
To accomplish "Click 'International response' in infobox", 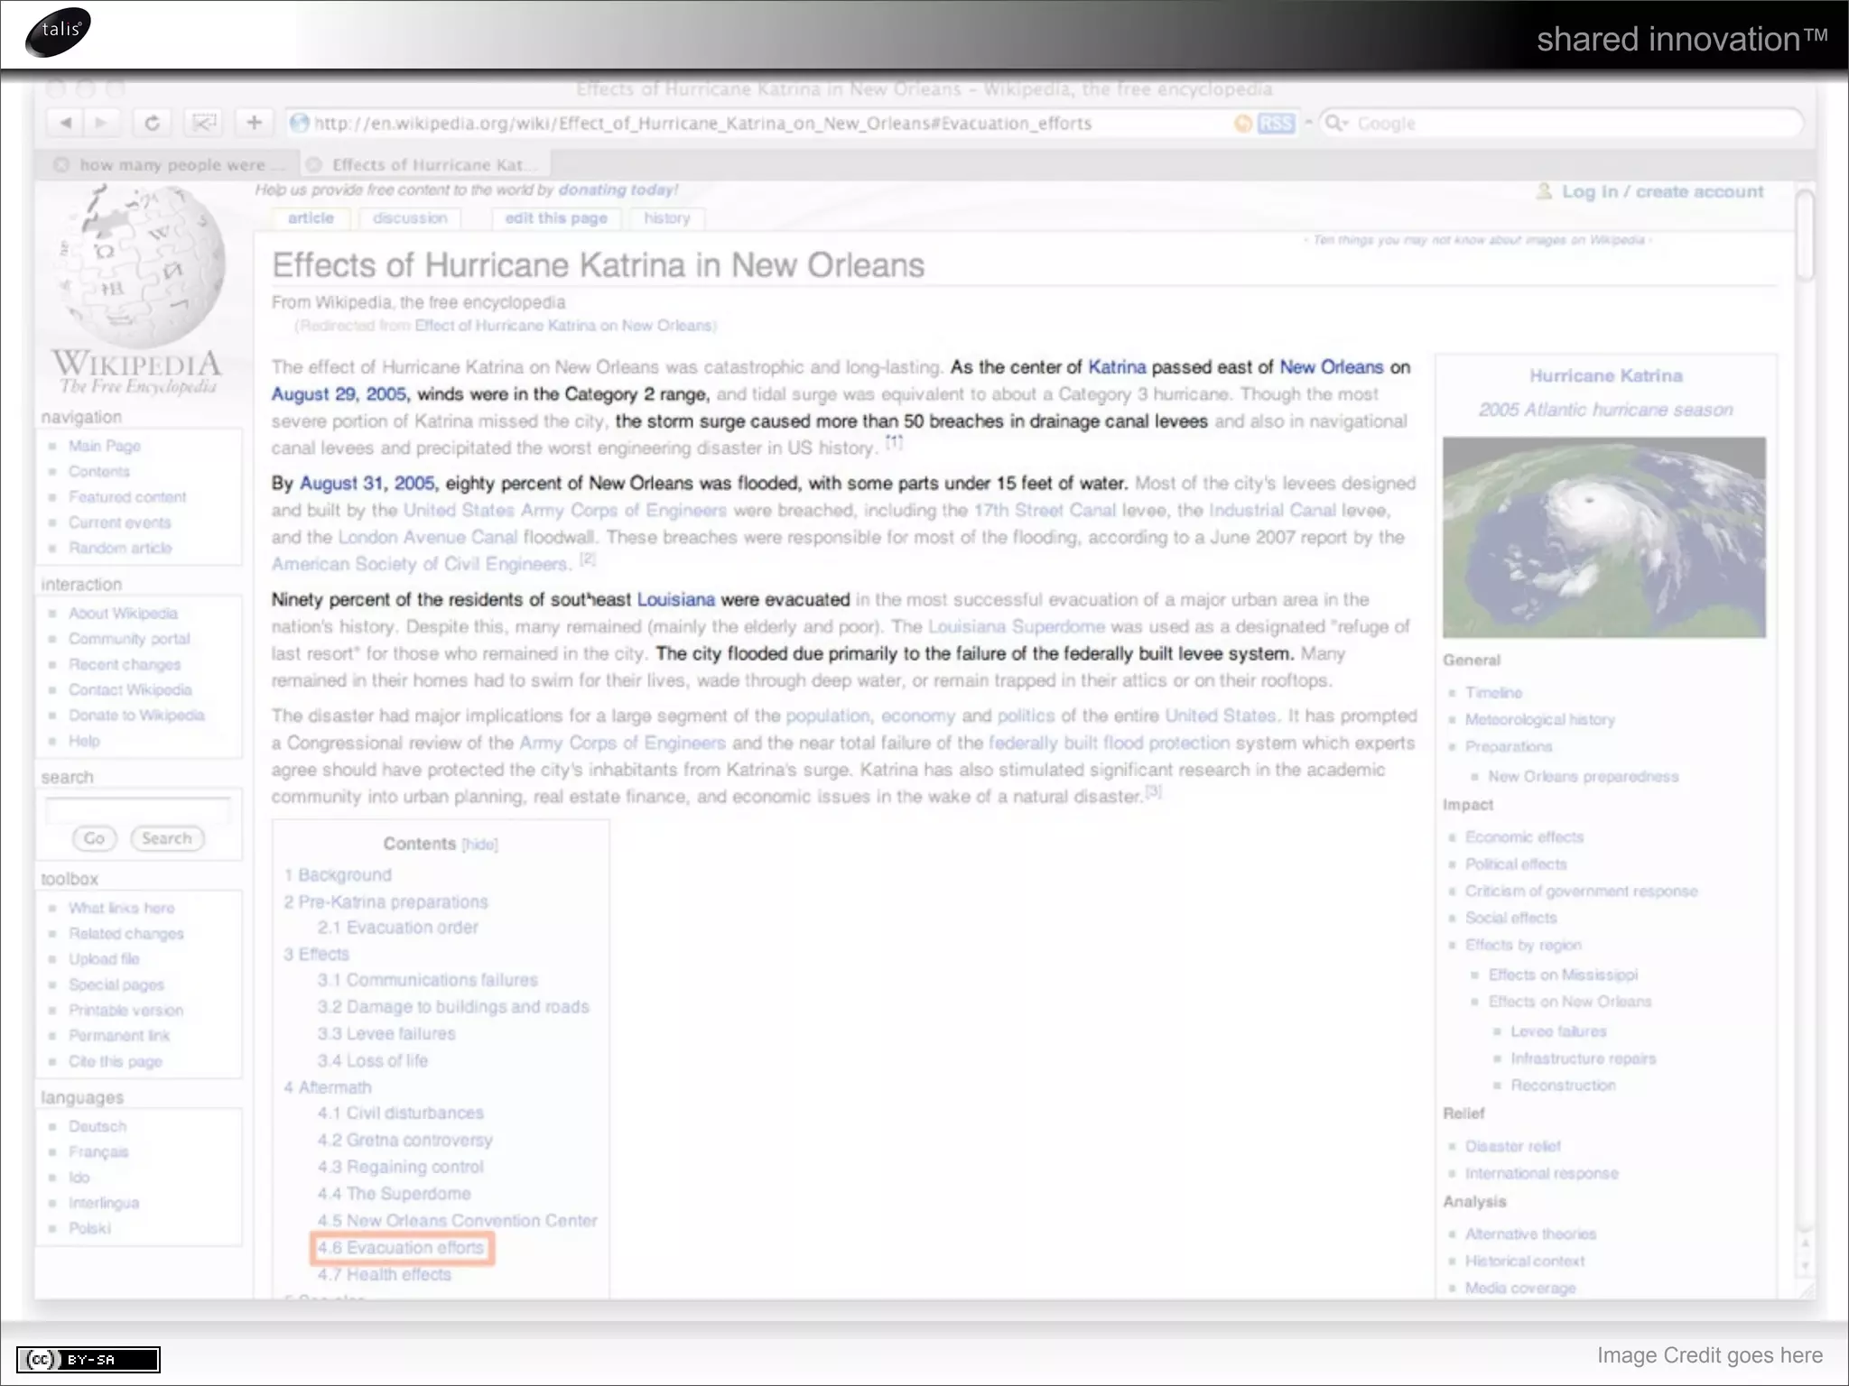I will [1541, 1173].
